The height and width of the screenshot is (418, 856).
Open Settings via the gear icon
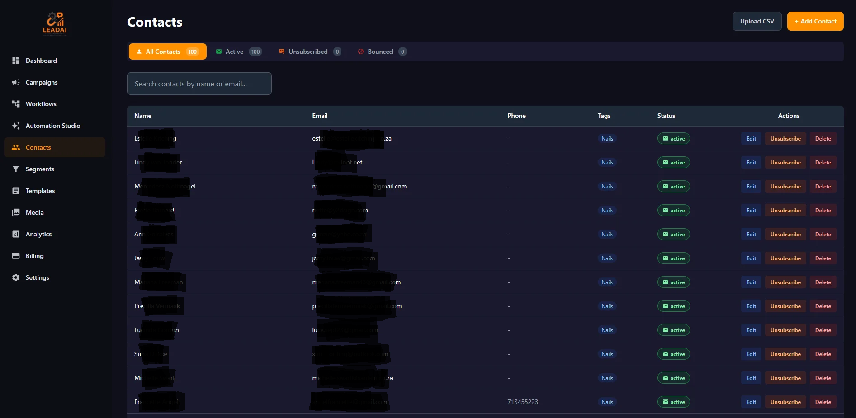point(15,277)
